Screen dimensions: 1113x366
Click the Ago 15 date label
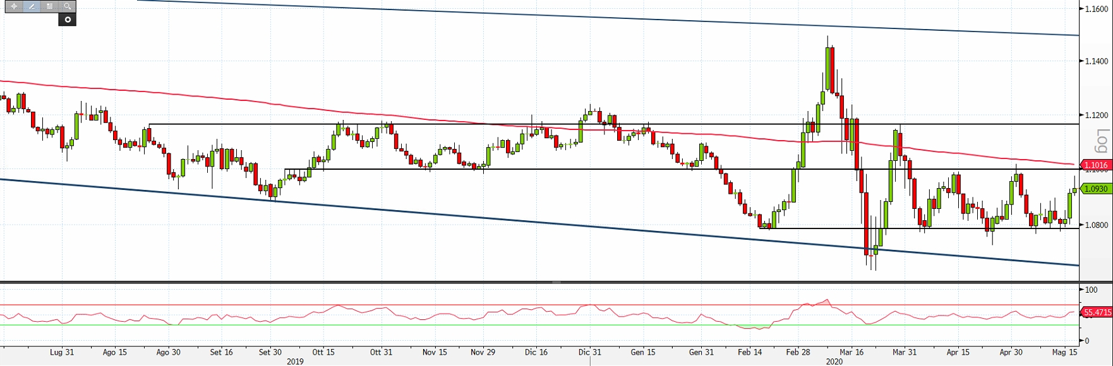[114, 352]
